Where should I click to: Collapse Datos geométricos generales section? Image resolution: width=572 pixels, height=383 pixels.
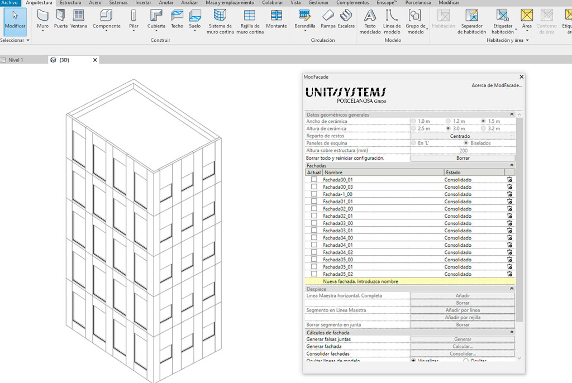(x=512, y=114)
